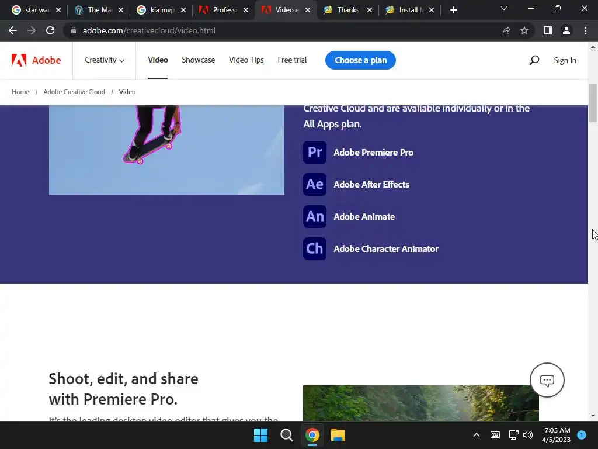
Task: Open the Adobe Character Animator link
Action: (x=386, y=248)
